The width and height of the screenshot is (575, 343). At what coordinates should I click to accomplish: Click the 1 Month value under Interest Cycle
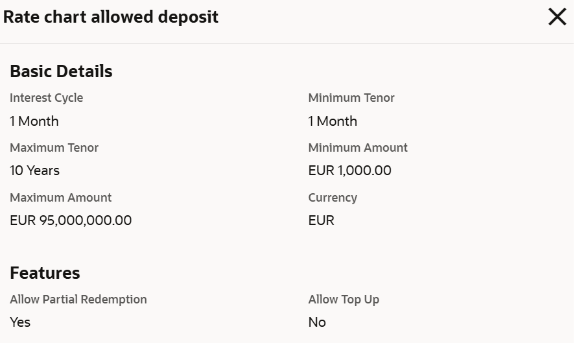tap(34, 121)
